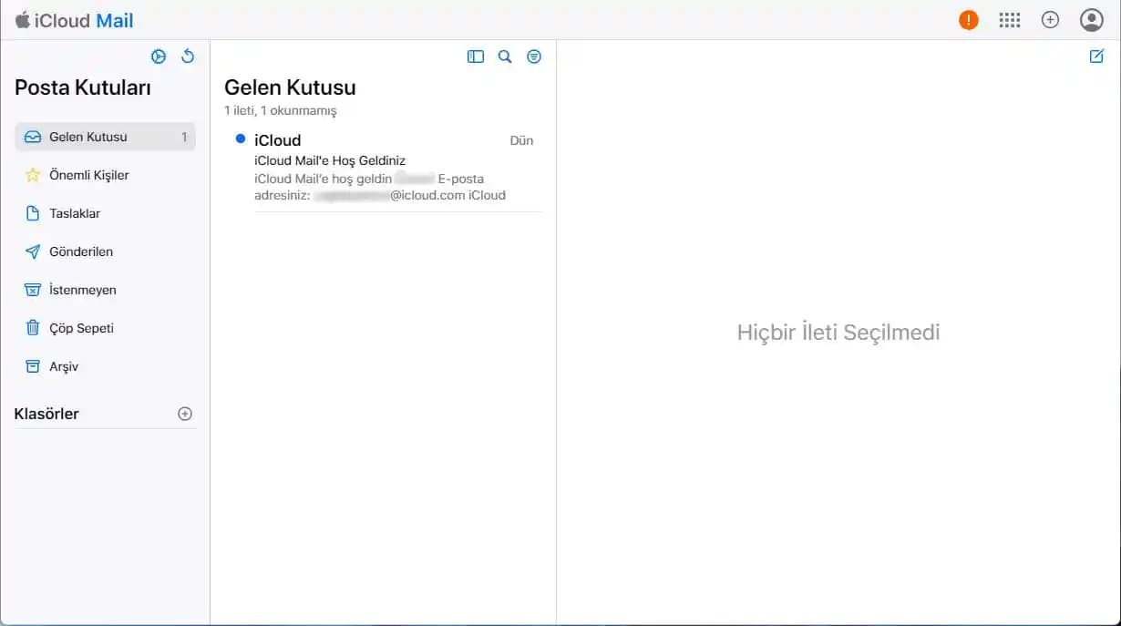Click the orange alert notification icon
This screenshot has height=626, width=1121.
tap(968, 18)
